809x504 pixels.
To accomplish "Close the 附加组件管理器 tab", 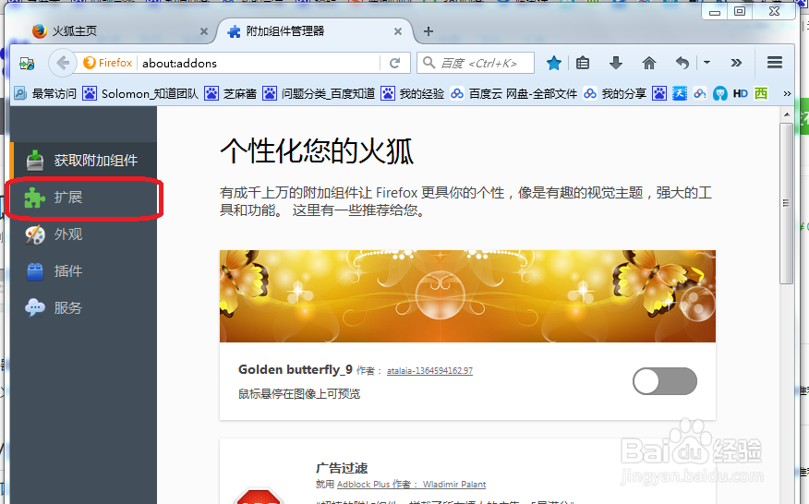I will click(398, 31).
